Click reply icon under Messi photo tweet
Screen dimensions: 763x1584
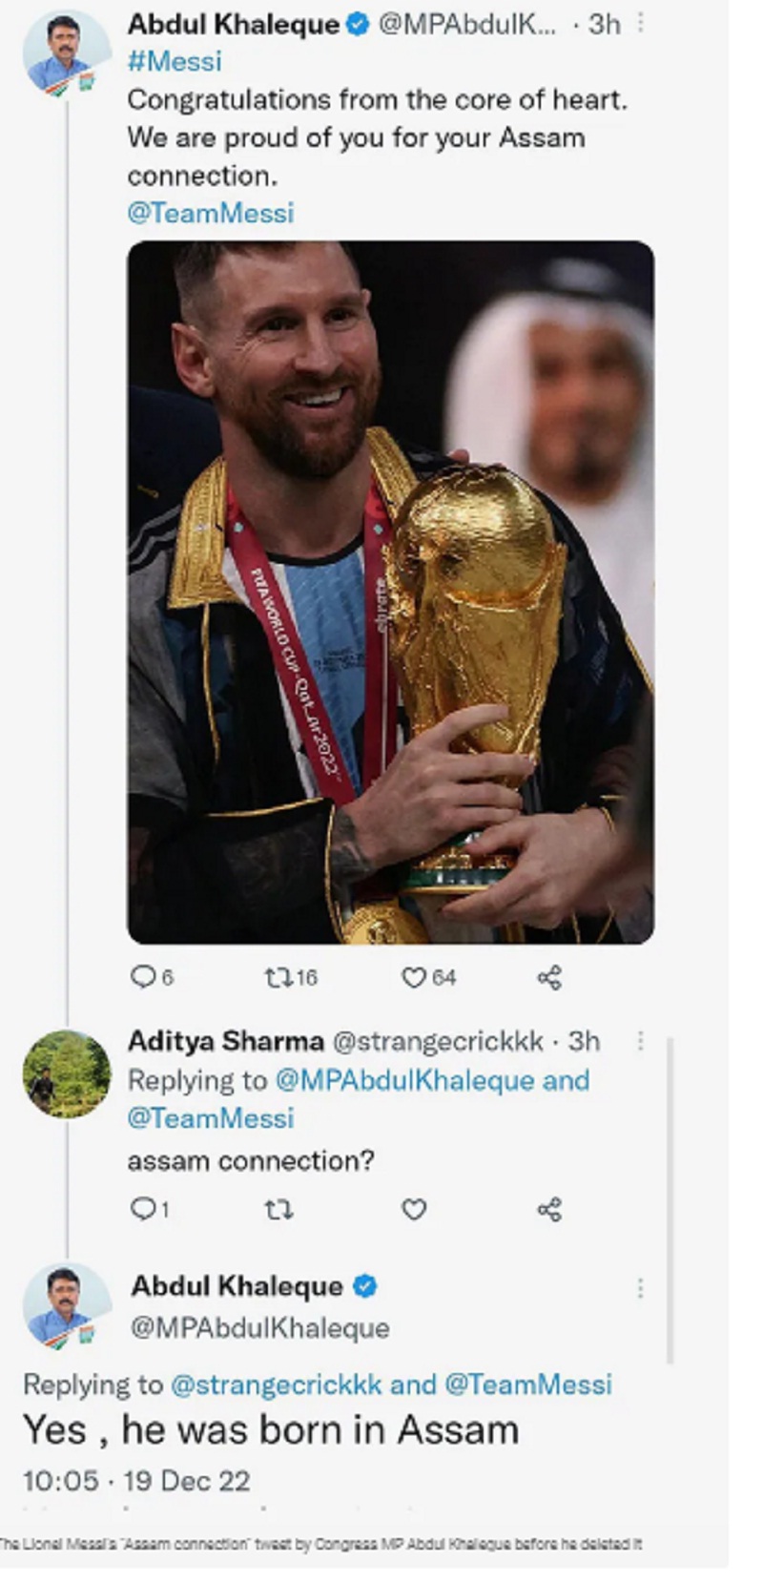tap(142, 976)
